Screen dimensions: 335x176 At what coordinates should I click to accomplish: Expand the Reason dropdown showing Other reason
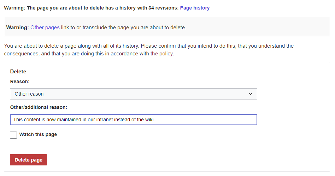(133, 94)
